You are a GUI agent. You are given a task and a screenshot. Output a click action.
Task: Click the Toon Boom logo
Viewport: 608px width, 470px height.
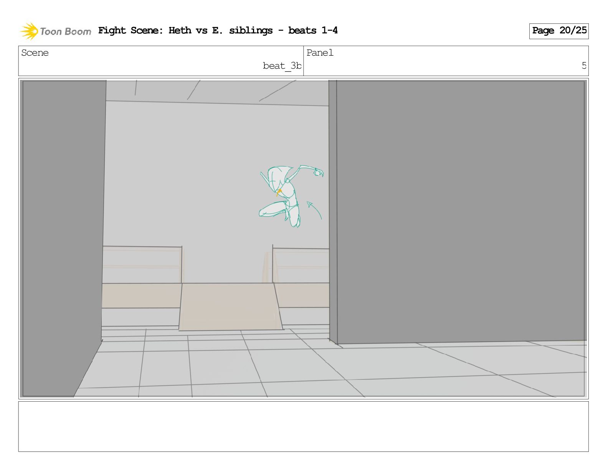click(x=56, y=31)
